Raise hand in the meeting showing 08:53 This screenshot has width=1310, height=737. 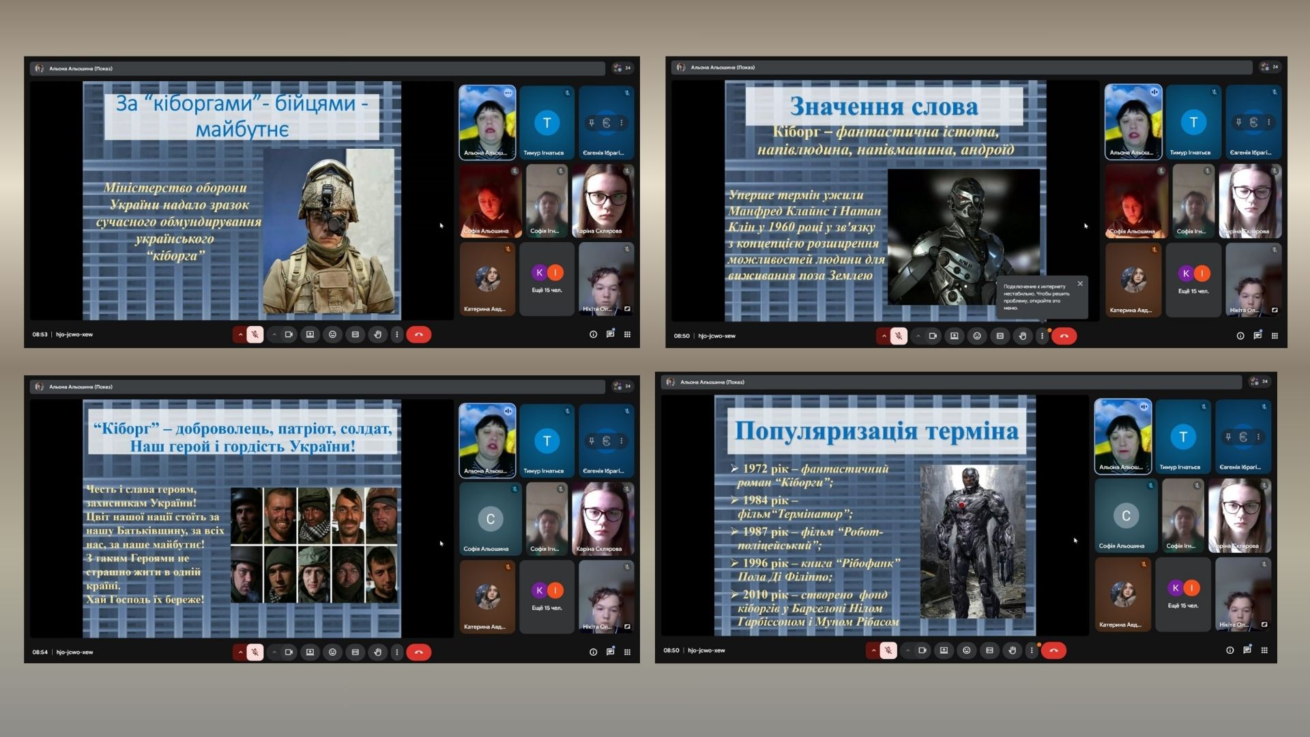[377, 334]
